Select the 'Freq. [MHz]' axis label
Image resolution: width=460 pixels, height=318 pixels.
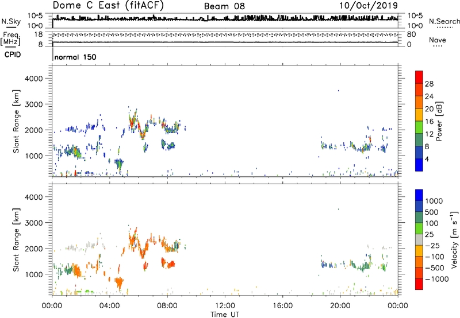click(x=10, y=39)
